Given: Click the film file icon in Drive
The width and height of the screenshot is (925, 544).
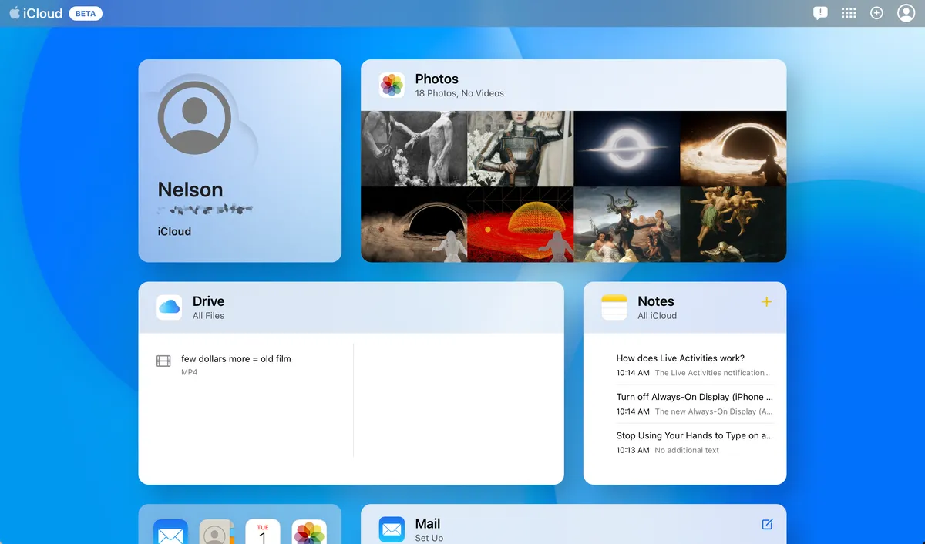Looking at the screenshot, I should click(x=163, y=361).
